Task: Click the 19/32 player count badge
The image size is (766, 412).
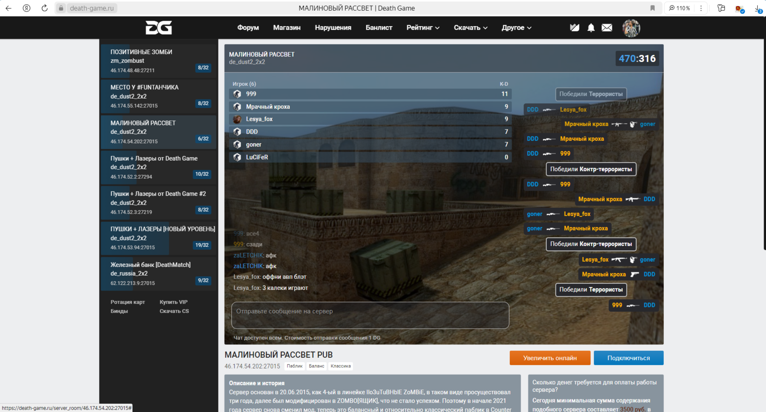Action: (202, 245)
